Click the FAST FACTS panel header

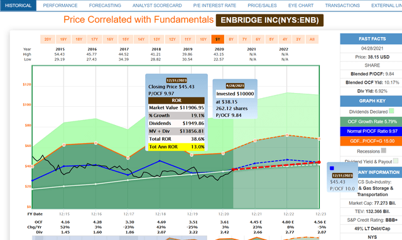click(372, 39)
